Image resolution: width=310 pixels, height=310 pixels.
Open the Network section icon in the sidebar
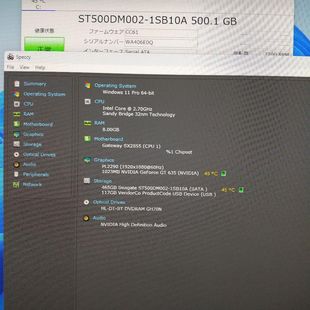[x=17, y=184]
